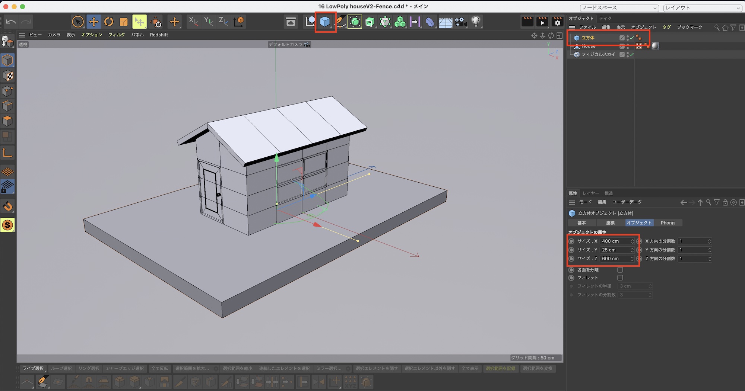The image size is (745, 391).
Task: Toggle the 立方体 object enable checkmark
Action: [632, 38]
